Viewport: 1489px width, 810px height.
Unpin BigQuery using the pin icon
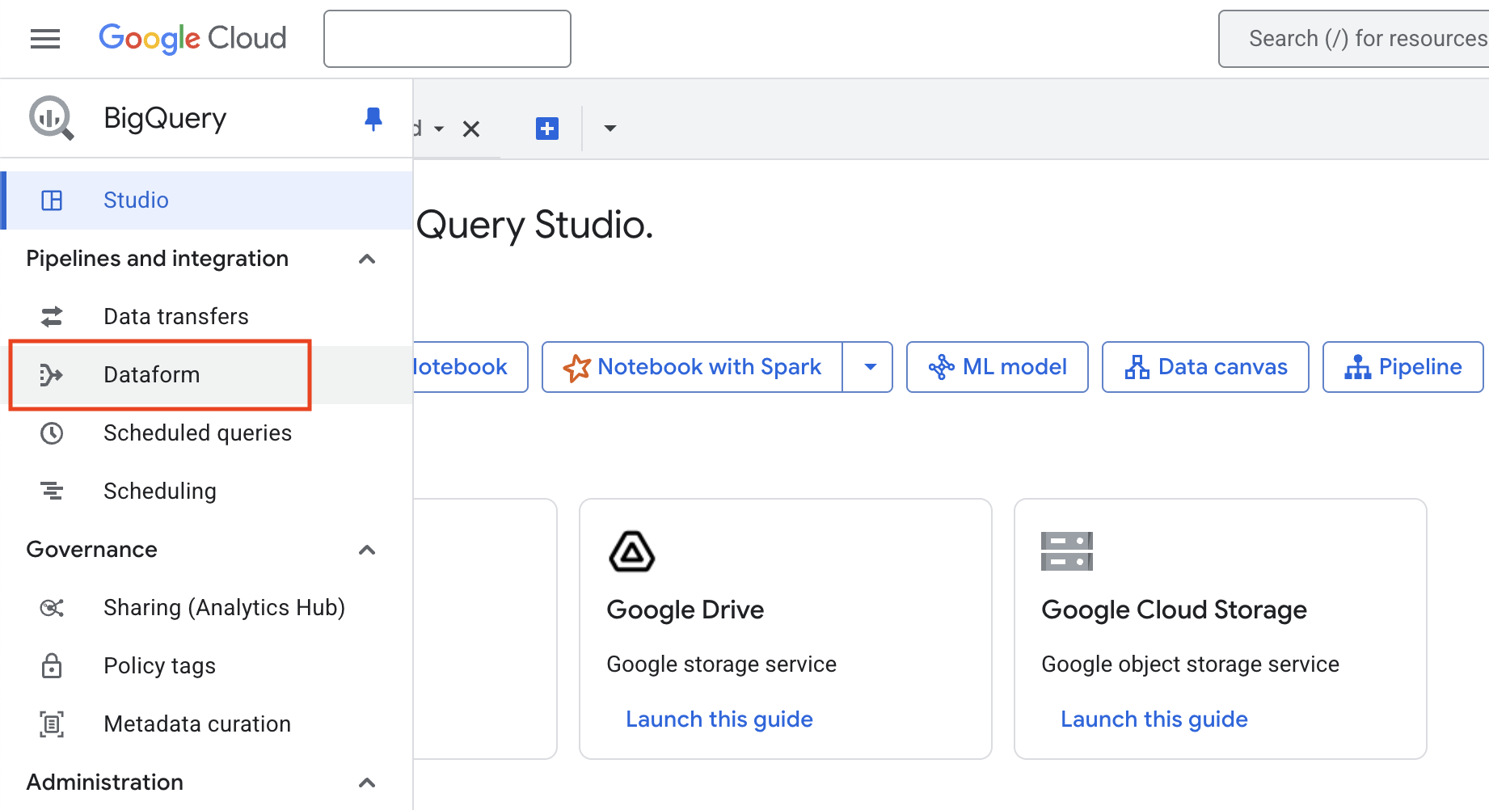[x=373, y=119]
